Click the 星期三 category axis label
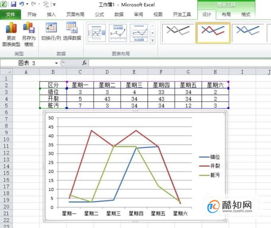 pyautogui.click(x=114, y=213)
